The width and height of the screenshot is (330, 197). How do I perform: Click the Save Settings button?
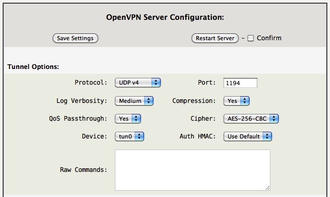tap(75, 38)
